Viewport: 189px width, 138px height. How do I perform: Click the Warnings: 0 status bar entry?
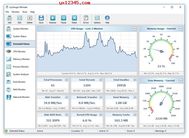pyautogui.click(x=161, y=131)
